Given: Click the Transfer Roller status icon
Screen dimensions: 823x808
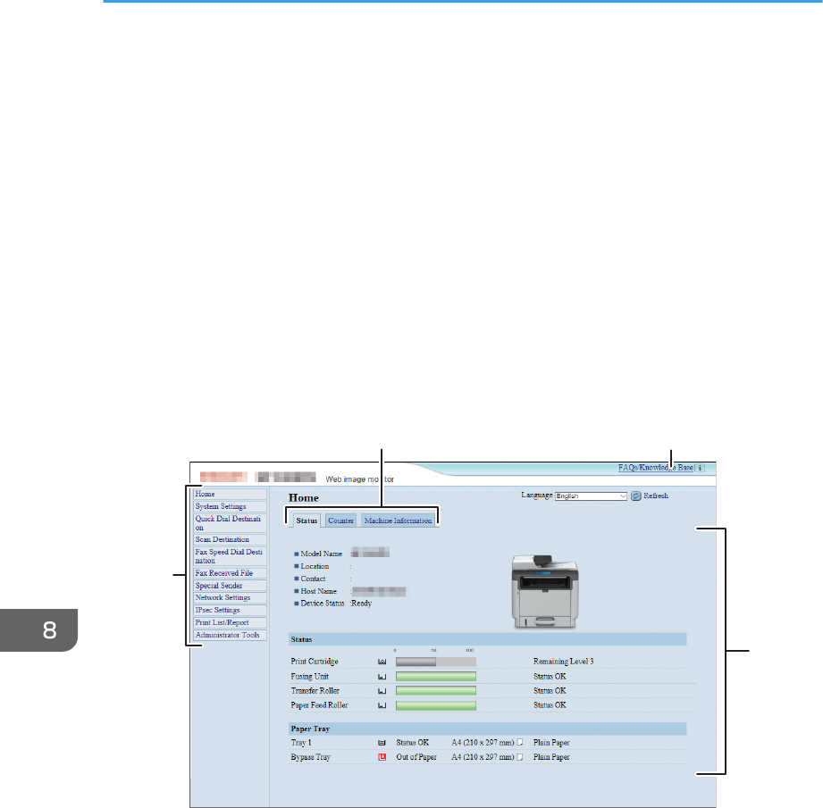Looking at the screenshot, I should 382,691.
